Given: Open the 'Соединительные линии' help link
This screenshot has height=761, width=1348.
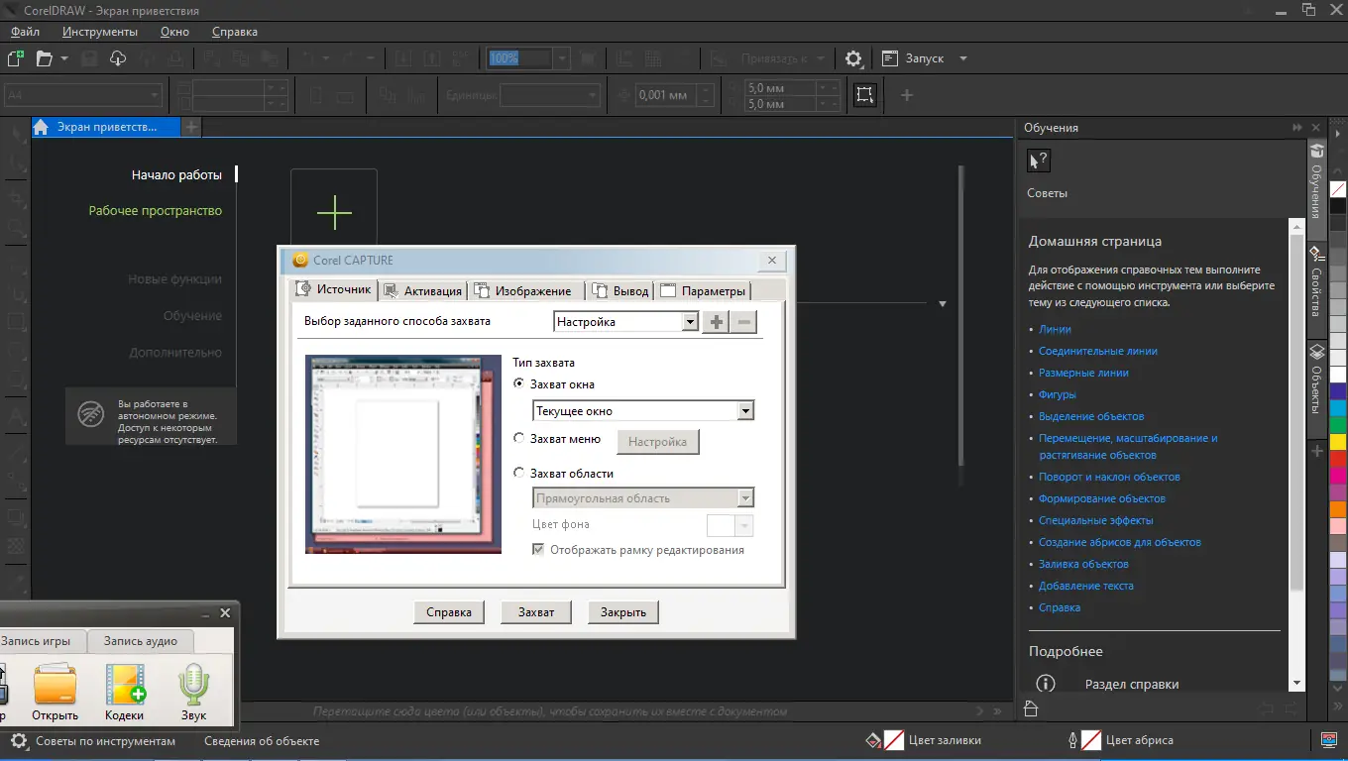Looking at the screenshot, I should (1097, 351).
